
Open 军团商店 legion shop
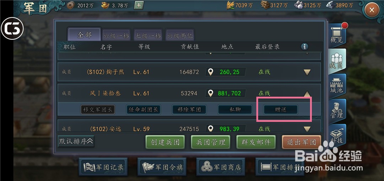click(x=221, y=167)
